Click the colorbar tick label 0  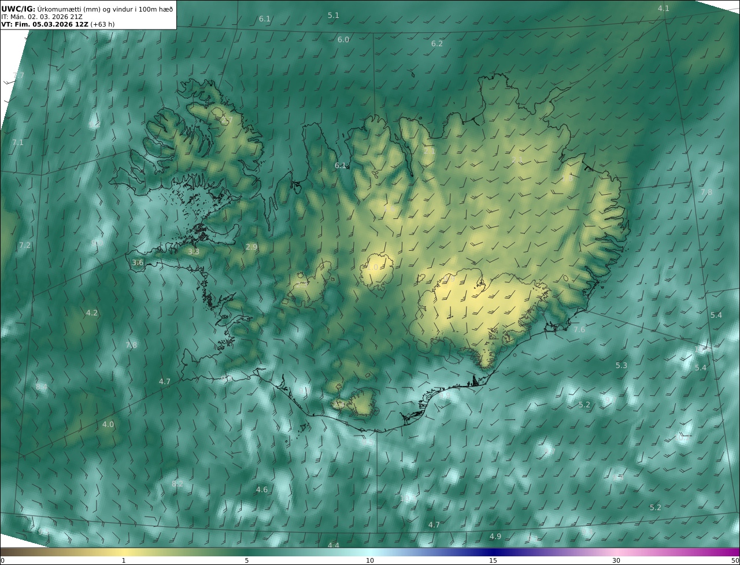pyautogui.click(x=2, y=561)
